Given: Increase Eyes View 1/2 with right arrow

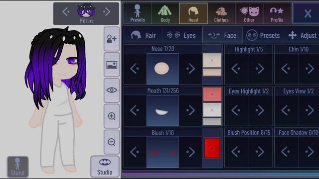Looking at the screenshot, I should [x=309, y=110].
